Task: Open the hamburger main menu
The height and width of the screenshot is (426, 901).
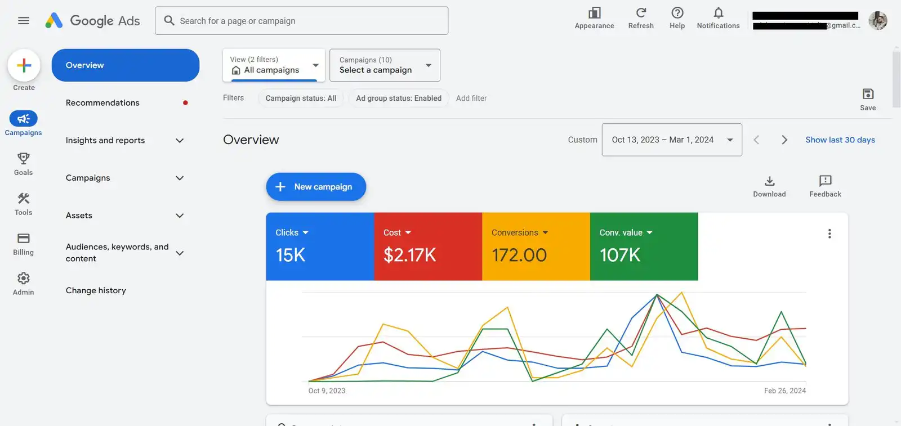Action: [x=23, y=21]
